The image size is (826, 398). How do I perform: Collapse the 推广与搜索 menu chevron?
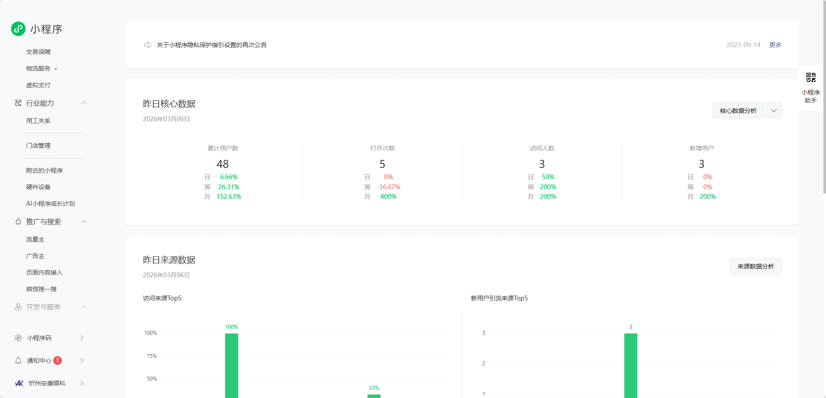pos(84,221)
